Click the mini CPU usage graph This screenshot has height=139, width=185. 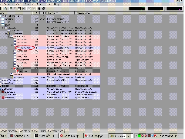point(137,9)
